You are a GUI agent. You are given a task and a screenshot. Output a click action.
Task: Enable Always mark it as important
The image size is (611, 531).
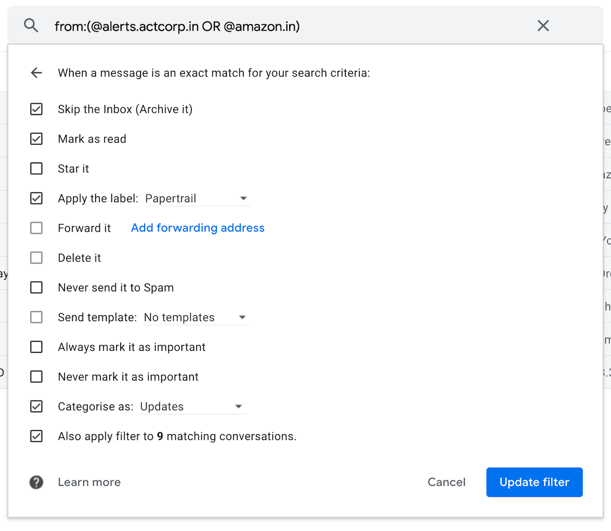tap(36, 347)
